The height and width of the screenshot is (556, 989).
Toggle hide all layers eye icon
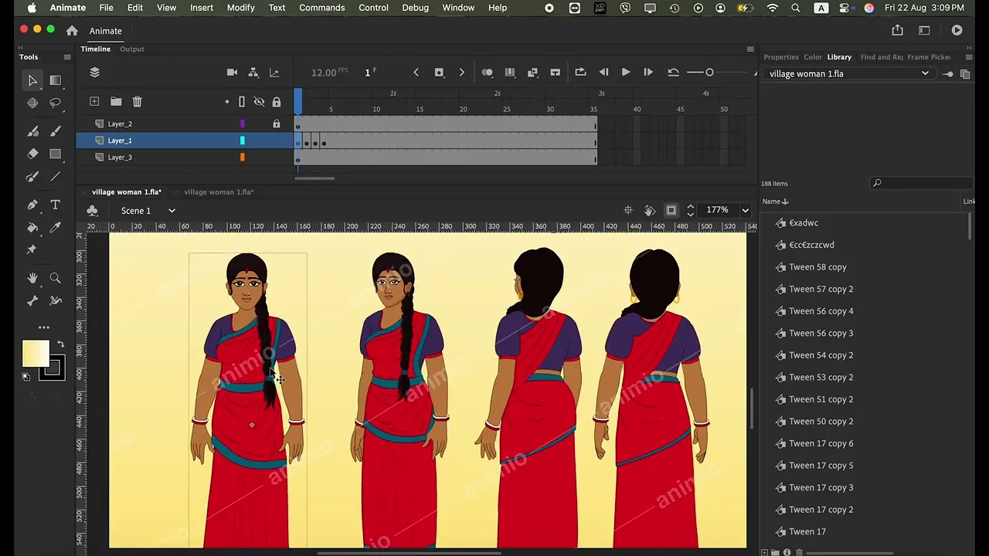[259, 102]
